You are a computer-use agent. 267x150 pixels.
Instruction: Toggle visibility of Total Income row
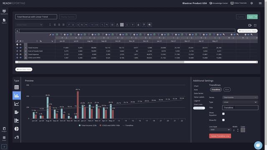[20, 47]
